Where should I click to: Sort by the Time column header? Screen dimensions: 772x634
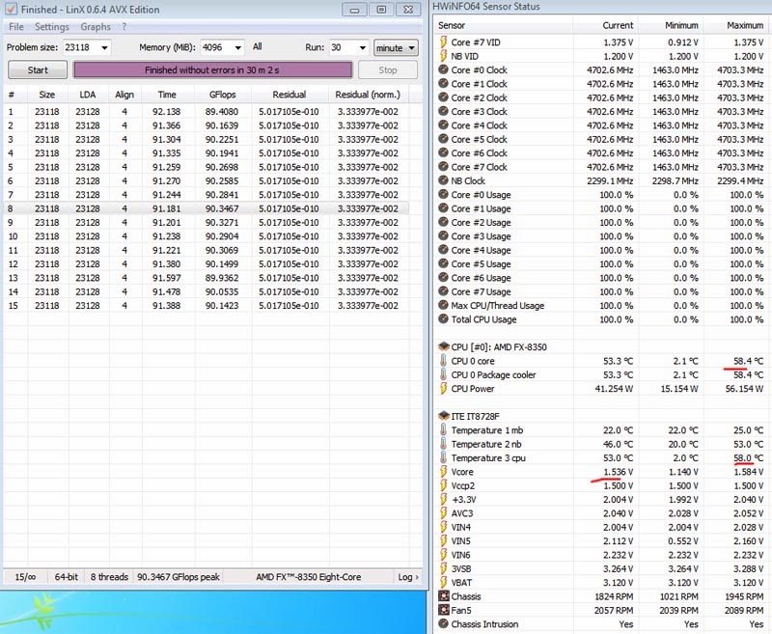tap(167, 95)
